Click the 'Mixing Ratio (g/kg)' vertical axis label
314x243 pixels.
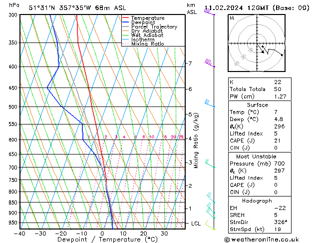(x=196, y=140)
